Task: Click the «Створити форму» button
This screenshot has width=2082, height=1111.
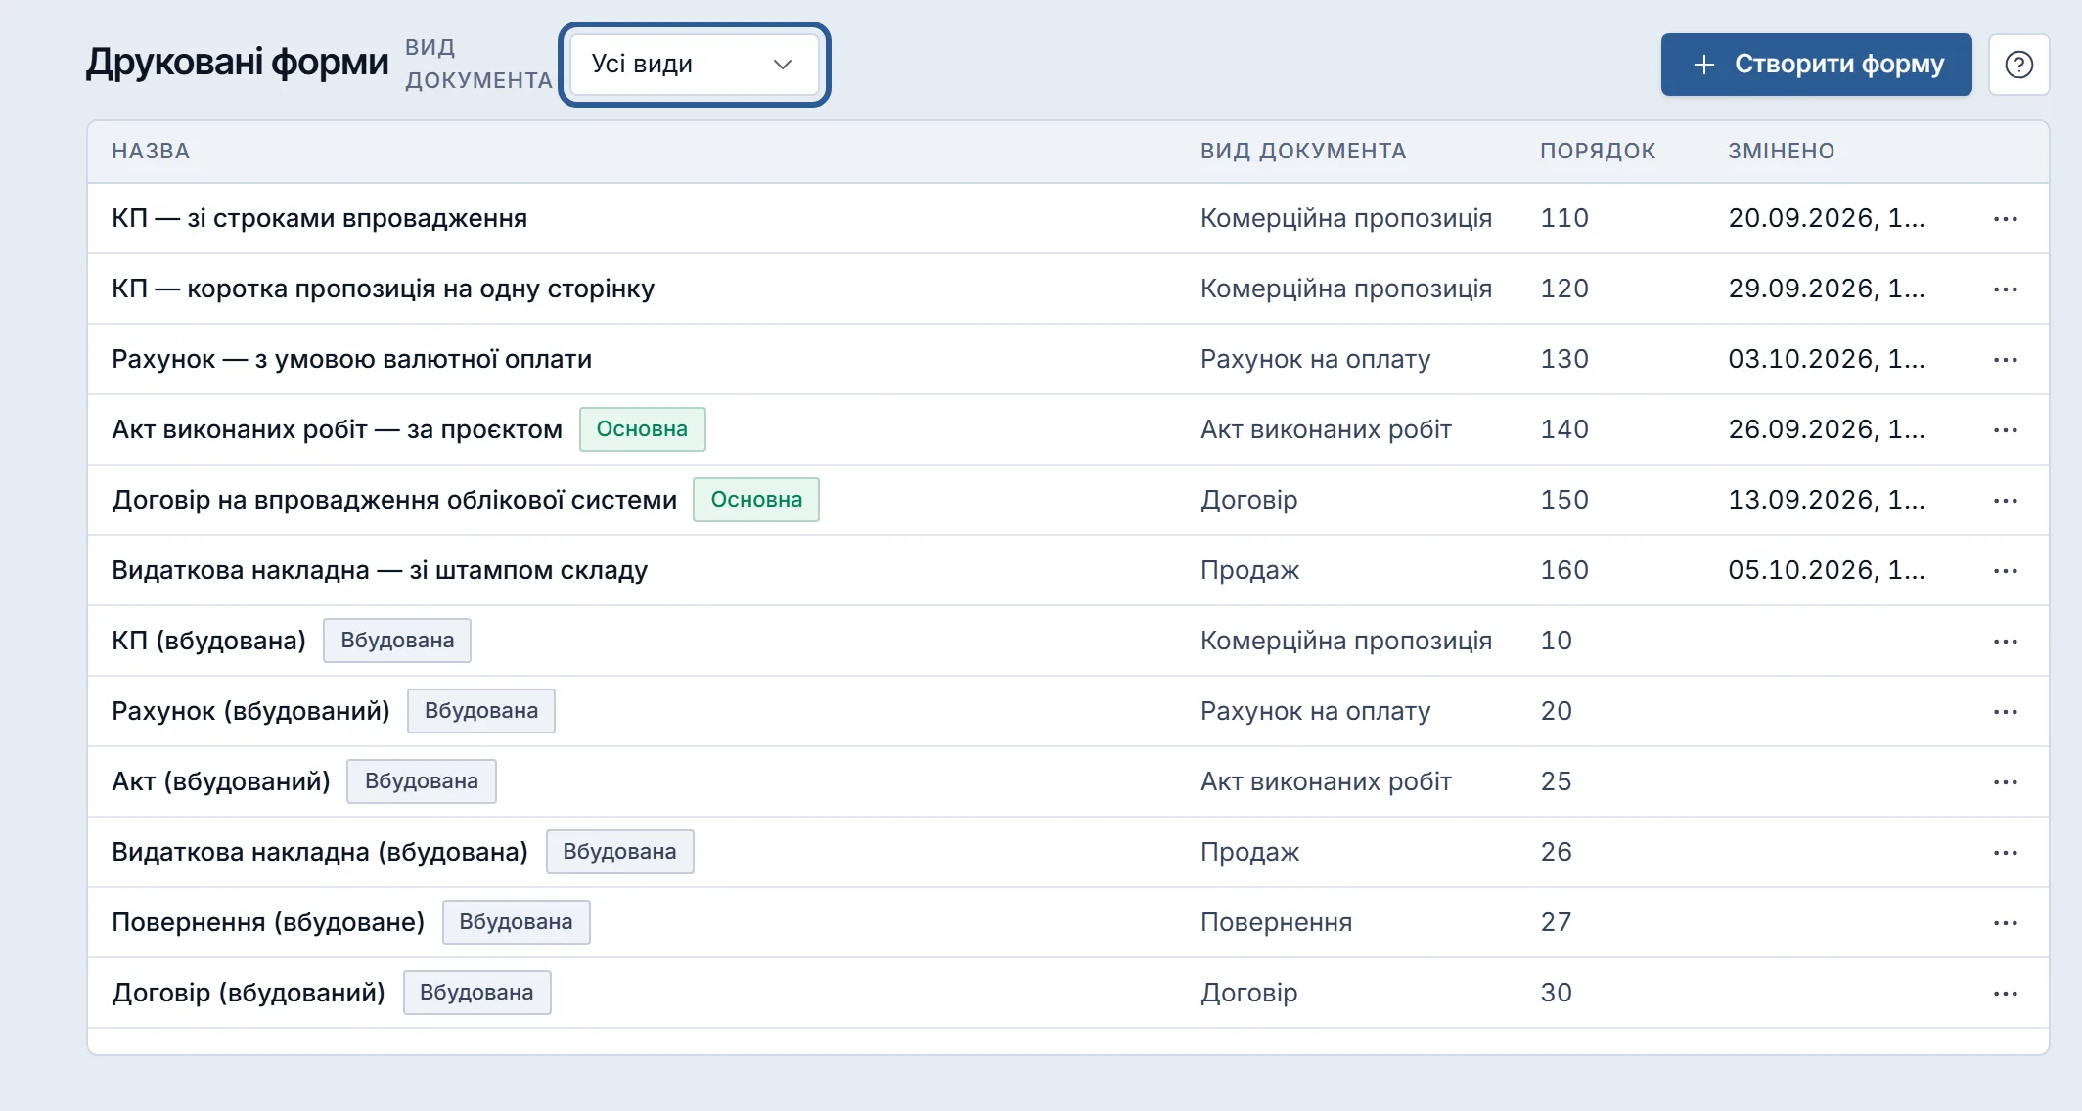Action: [x=1816, y=65]
